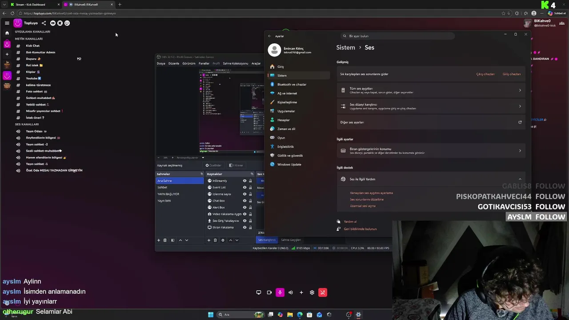This screenshot has width=569, height=320.
Task: Click Çıkış cihazları troubleshoot link
Action: 485,74
